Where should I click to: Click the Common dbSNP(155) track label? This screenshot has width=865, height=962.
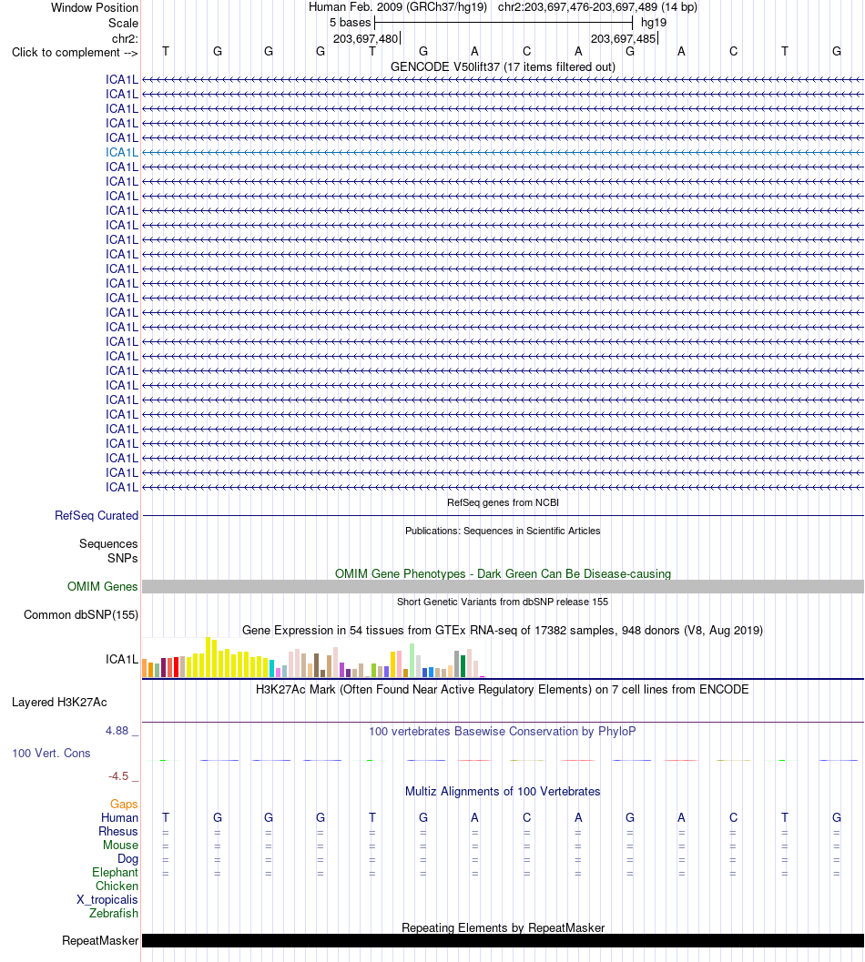point(81,615)
